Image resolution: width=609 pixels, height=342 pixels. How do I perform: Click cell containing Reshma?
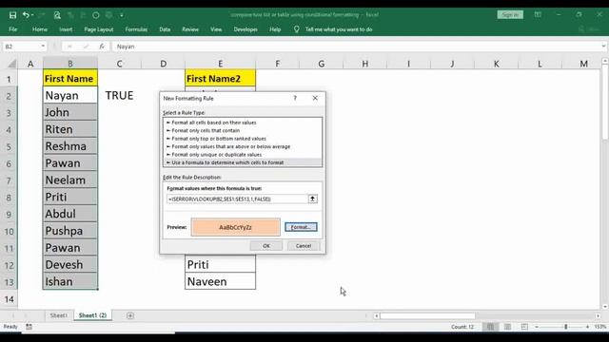69,146
